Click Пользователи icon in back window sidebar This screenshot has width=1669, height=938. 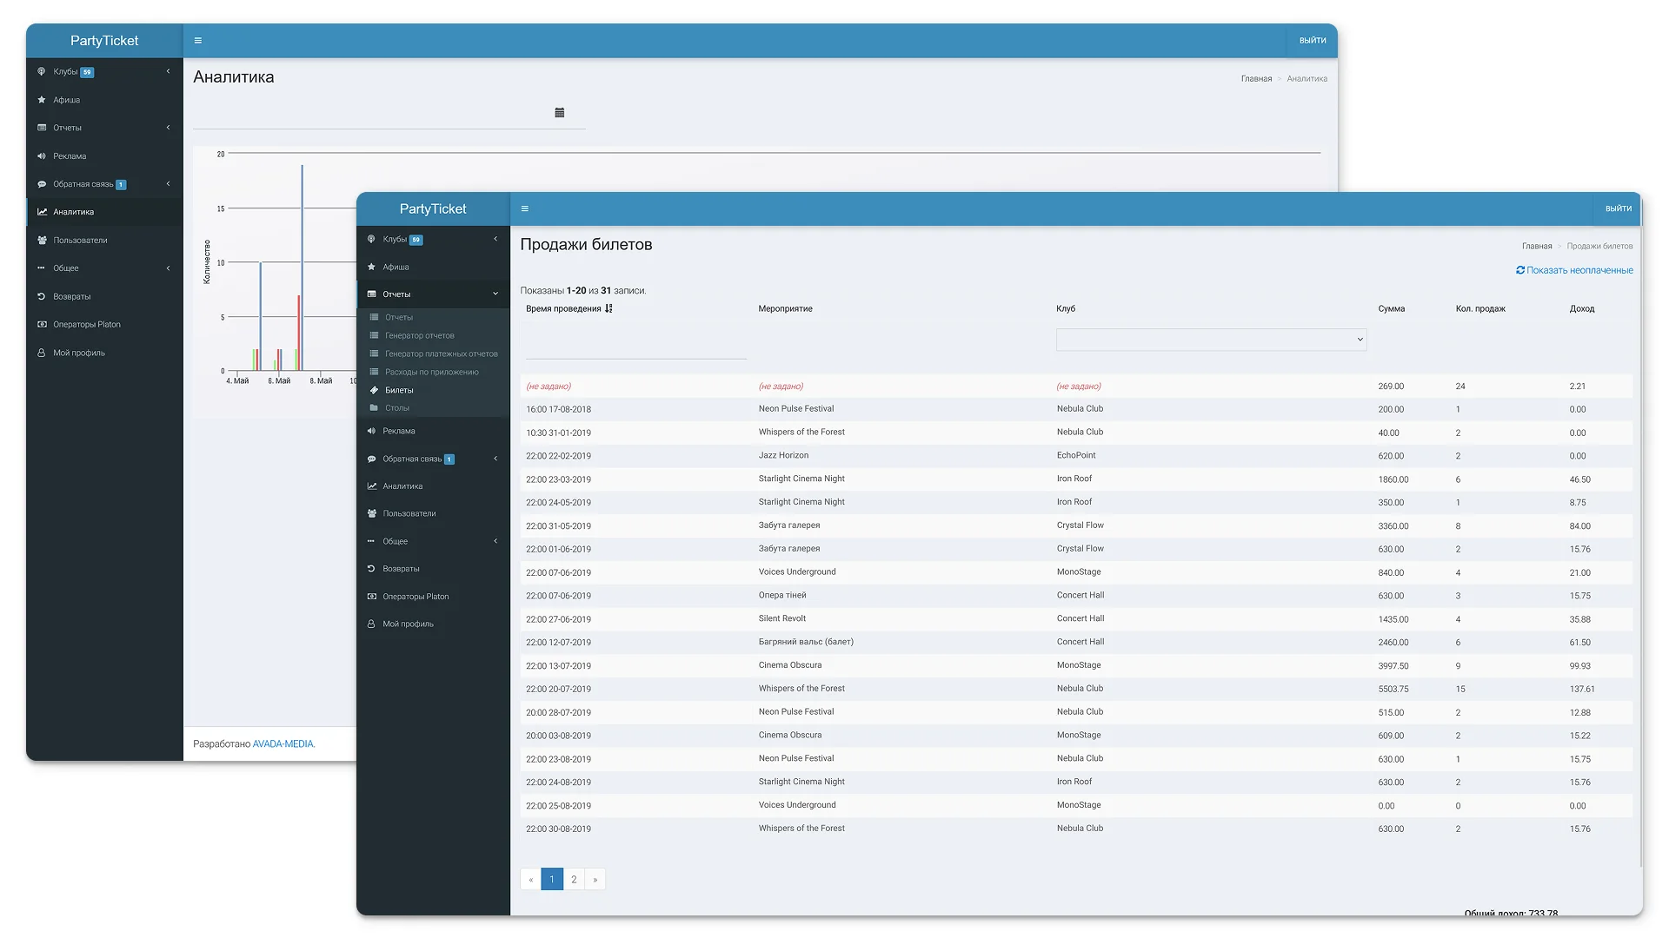[42, 241]
